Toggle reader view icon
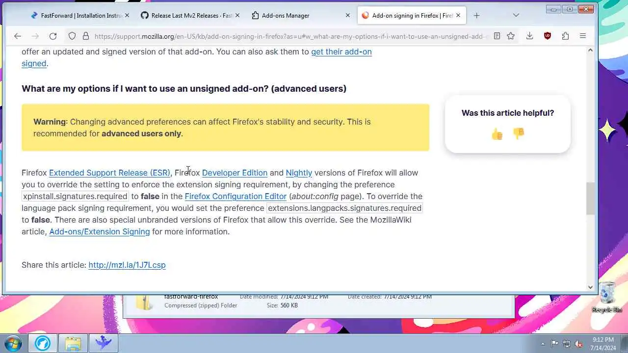 click(x=497, y=36)
